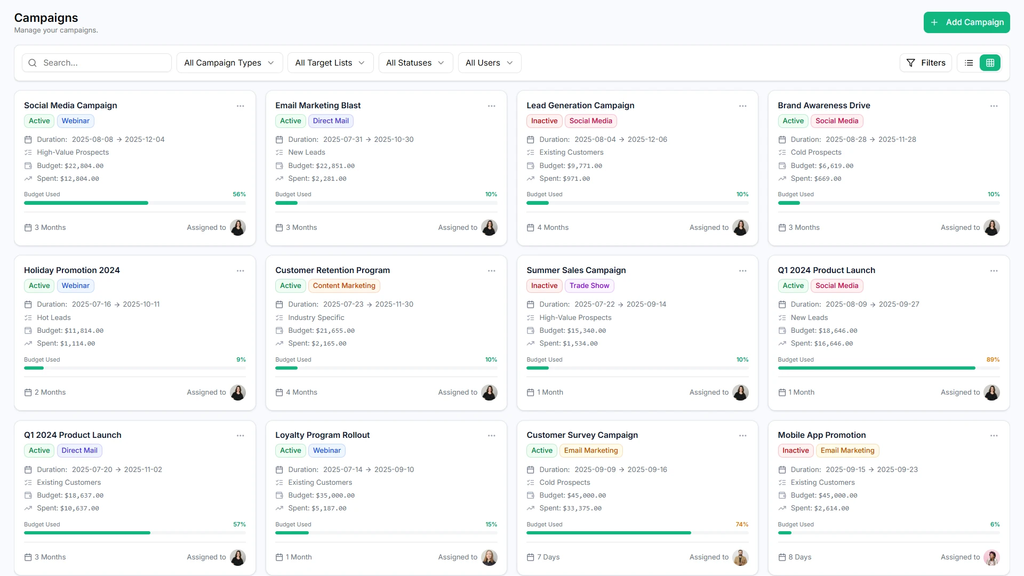Click Content Marketing tag on Customer Retention Program
The height and width of the screenshot is (576, 1024).
coord(344,286)
